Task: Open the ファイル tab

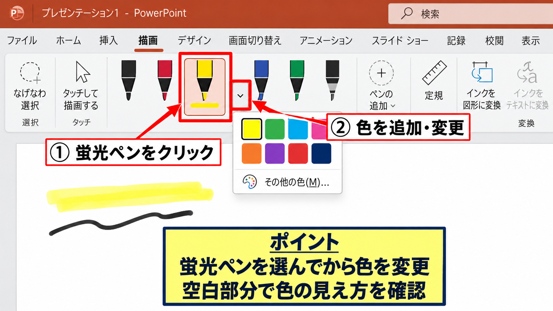Action: click(x=22, y=41)
